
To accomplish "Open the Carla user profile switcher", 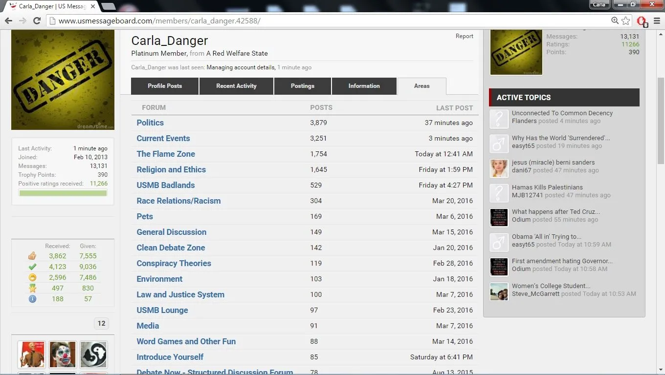I will [x=599, y=4].
